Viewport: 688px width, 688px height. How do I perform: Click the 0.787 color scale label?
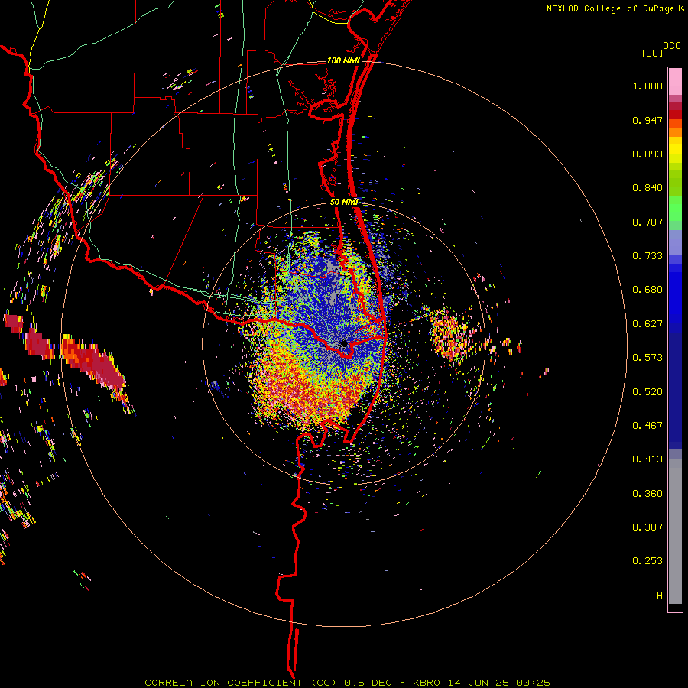647,222
